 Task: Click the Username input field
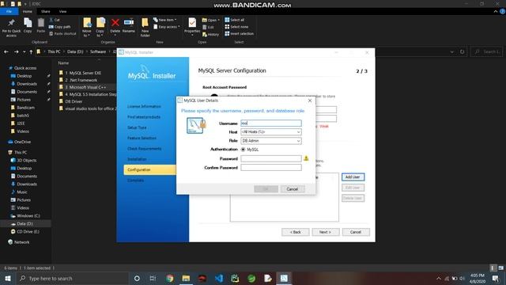pyautogui.click(x=271, y=123)
